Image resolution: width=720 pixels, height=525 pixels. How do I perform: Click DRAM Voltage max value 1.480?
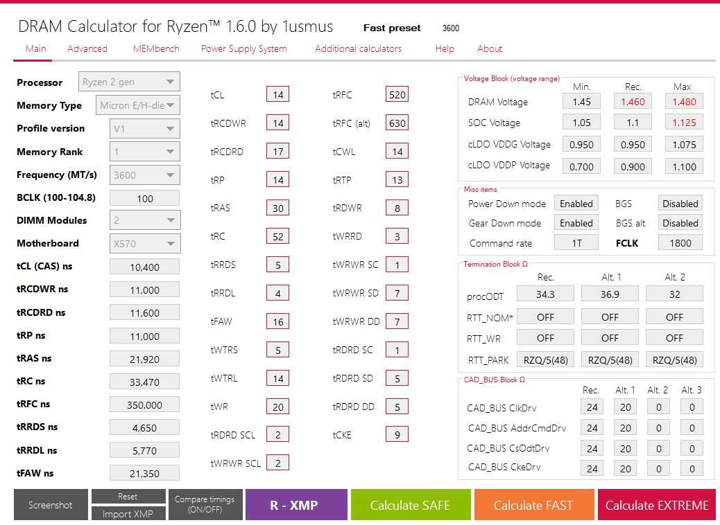pos(684,101)
